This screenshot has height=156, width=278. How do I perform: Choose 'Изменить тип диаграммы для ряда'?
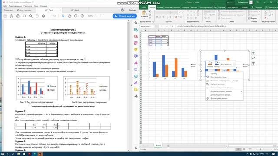(x=224, y=81)
